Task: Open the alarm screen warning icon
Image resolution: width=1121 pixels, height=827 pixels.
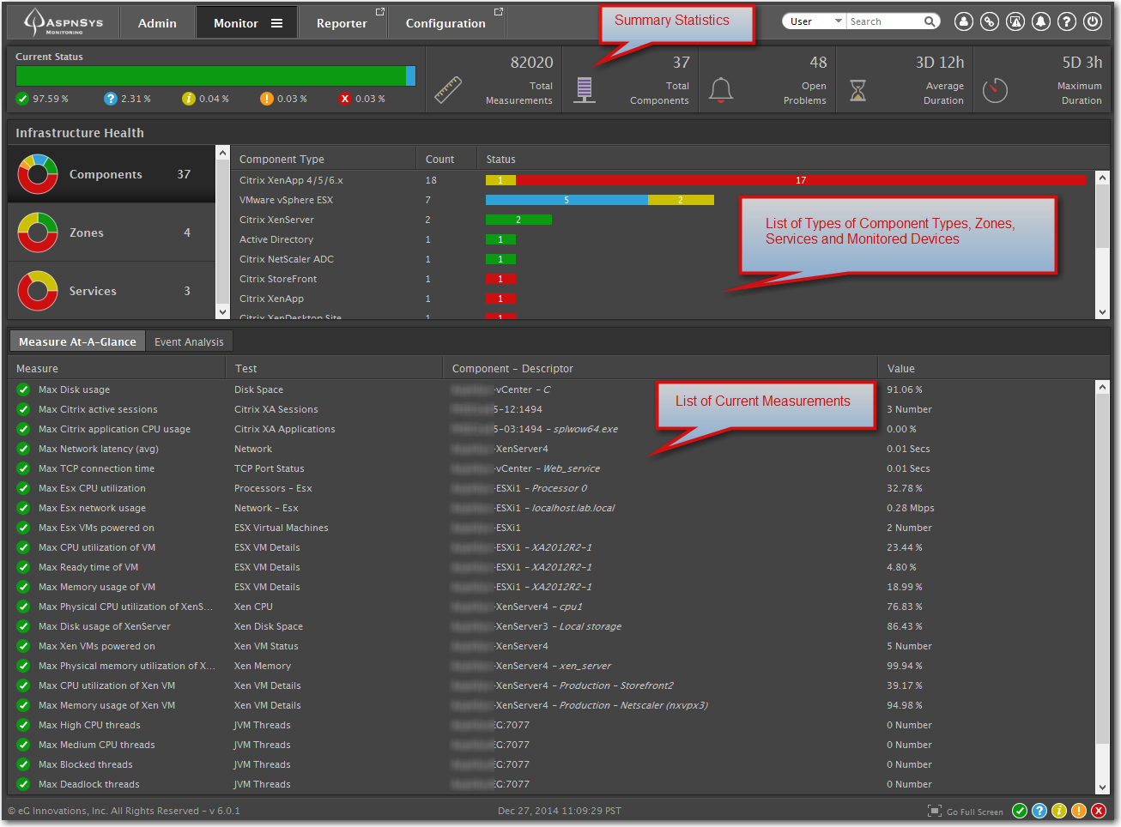Action: (1015, 21)
